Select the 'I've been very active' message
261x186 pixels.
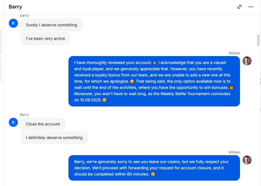click(45, 39)
